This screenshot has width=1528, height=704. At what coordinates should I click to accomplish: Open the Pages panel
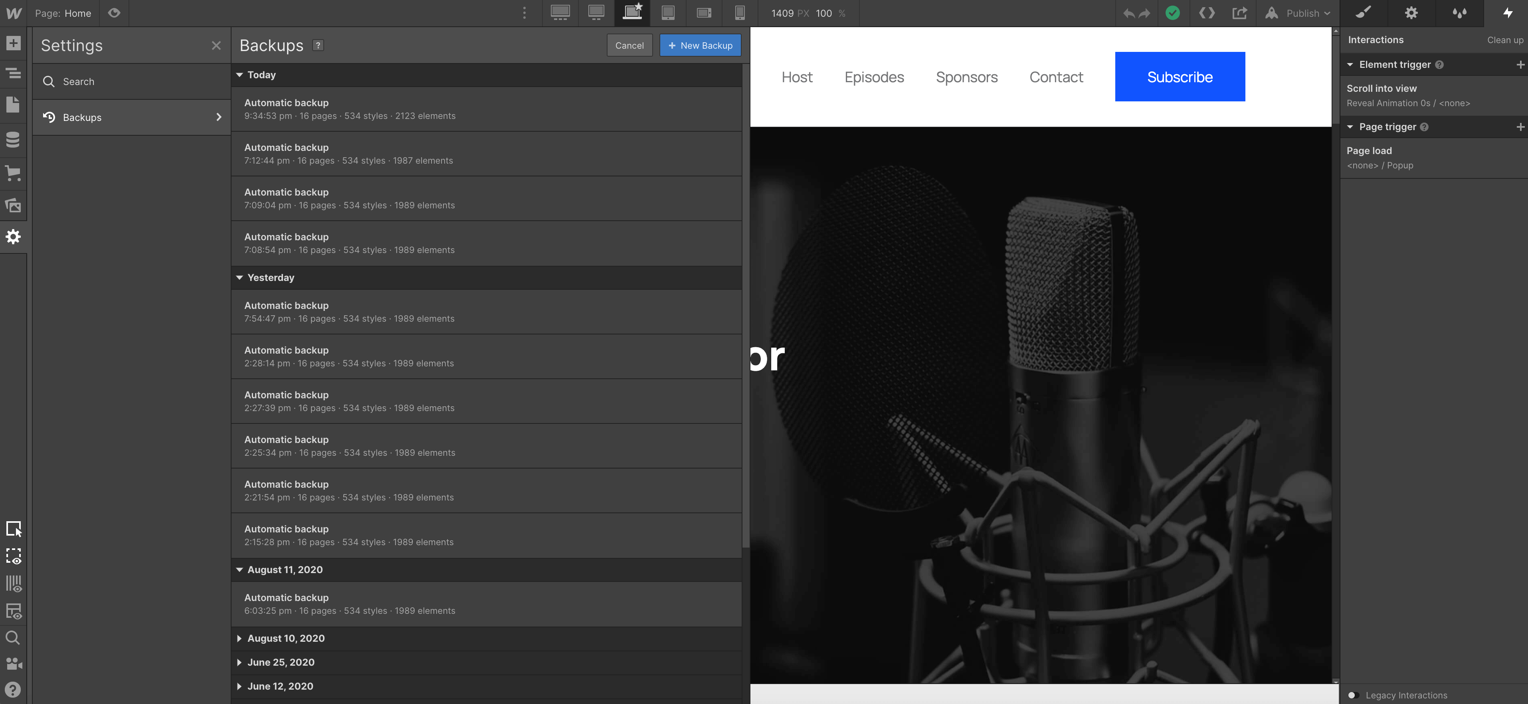click(x=13, y=105)
